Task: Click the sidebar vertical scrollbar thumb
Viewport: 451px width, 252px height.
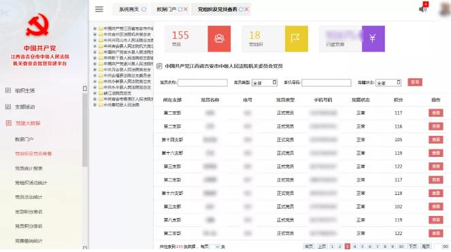Action: coord(85,129)
